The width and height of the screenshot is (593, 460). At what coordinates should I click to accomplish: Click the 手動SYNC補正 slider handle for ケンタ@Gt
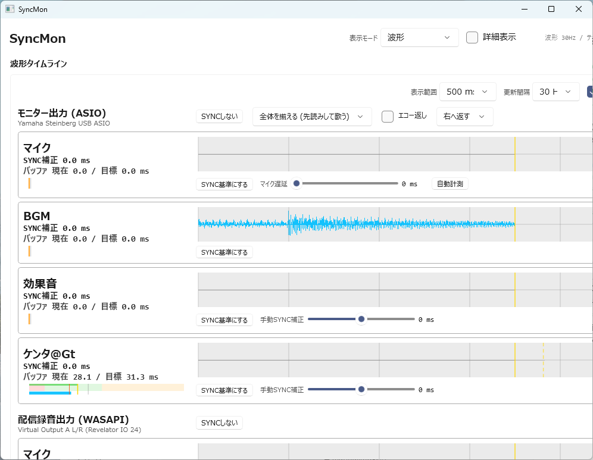(361, 389)
